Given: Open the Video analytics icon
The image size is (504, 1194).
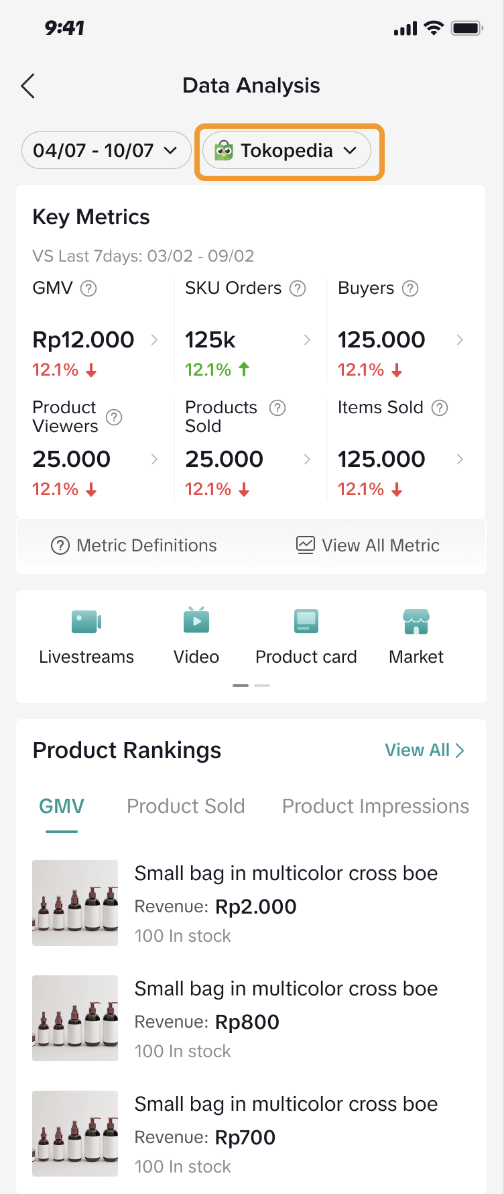Looking at the screenshot, I should coord(196,621).
